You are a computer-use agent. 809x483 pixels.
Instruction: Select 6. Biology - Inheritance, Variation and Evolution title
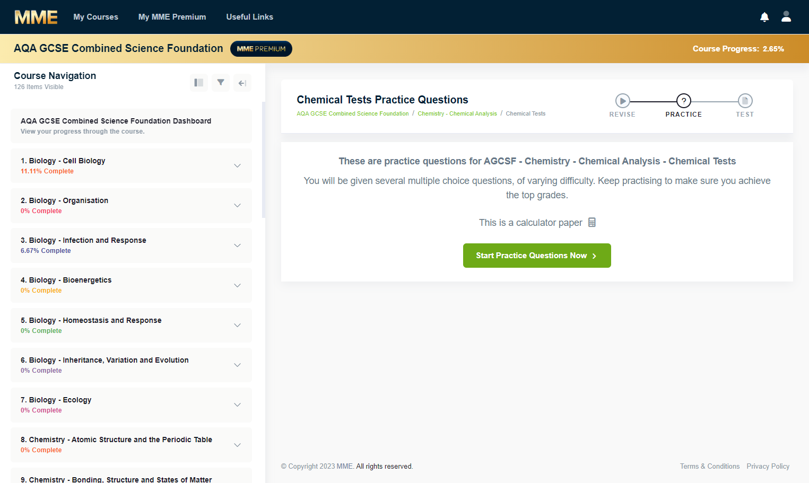tap(105, 360)
